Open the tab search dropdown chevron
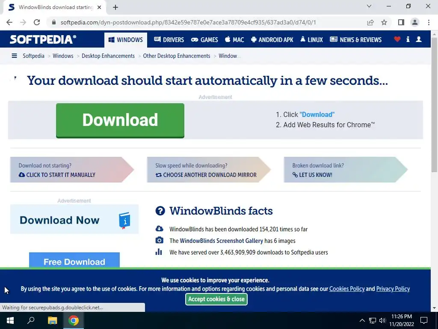 (x=369, y=6)
